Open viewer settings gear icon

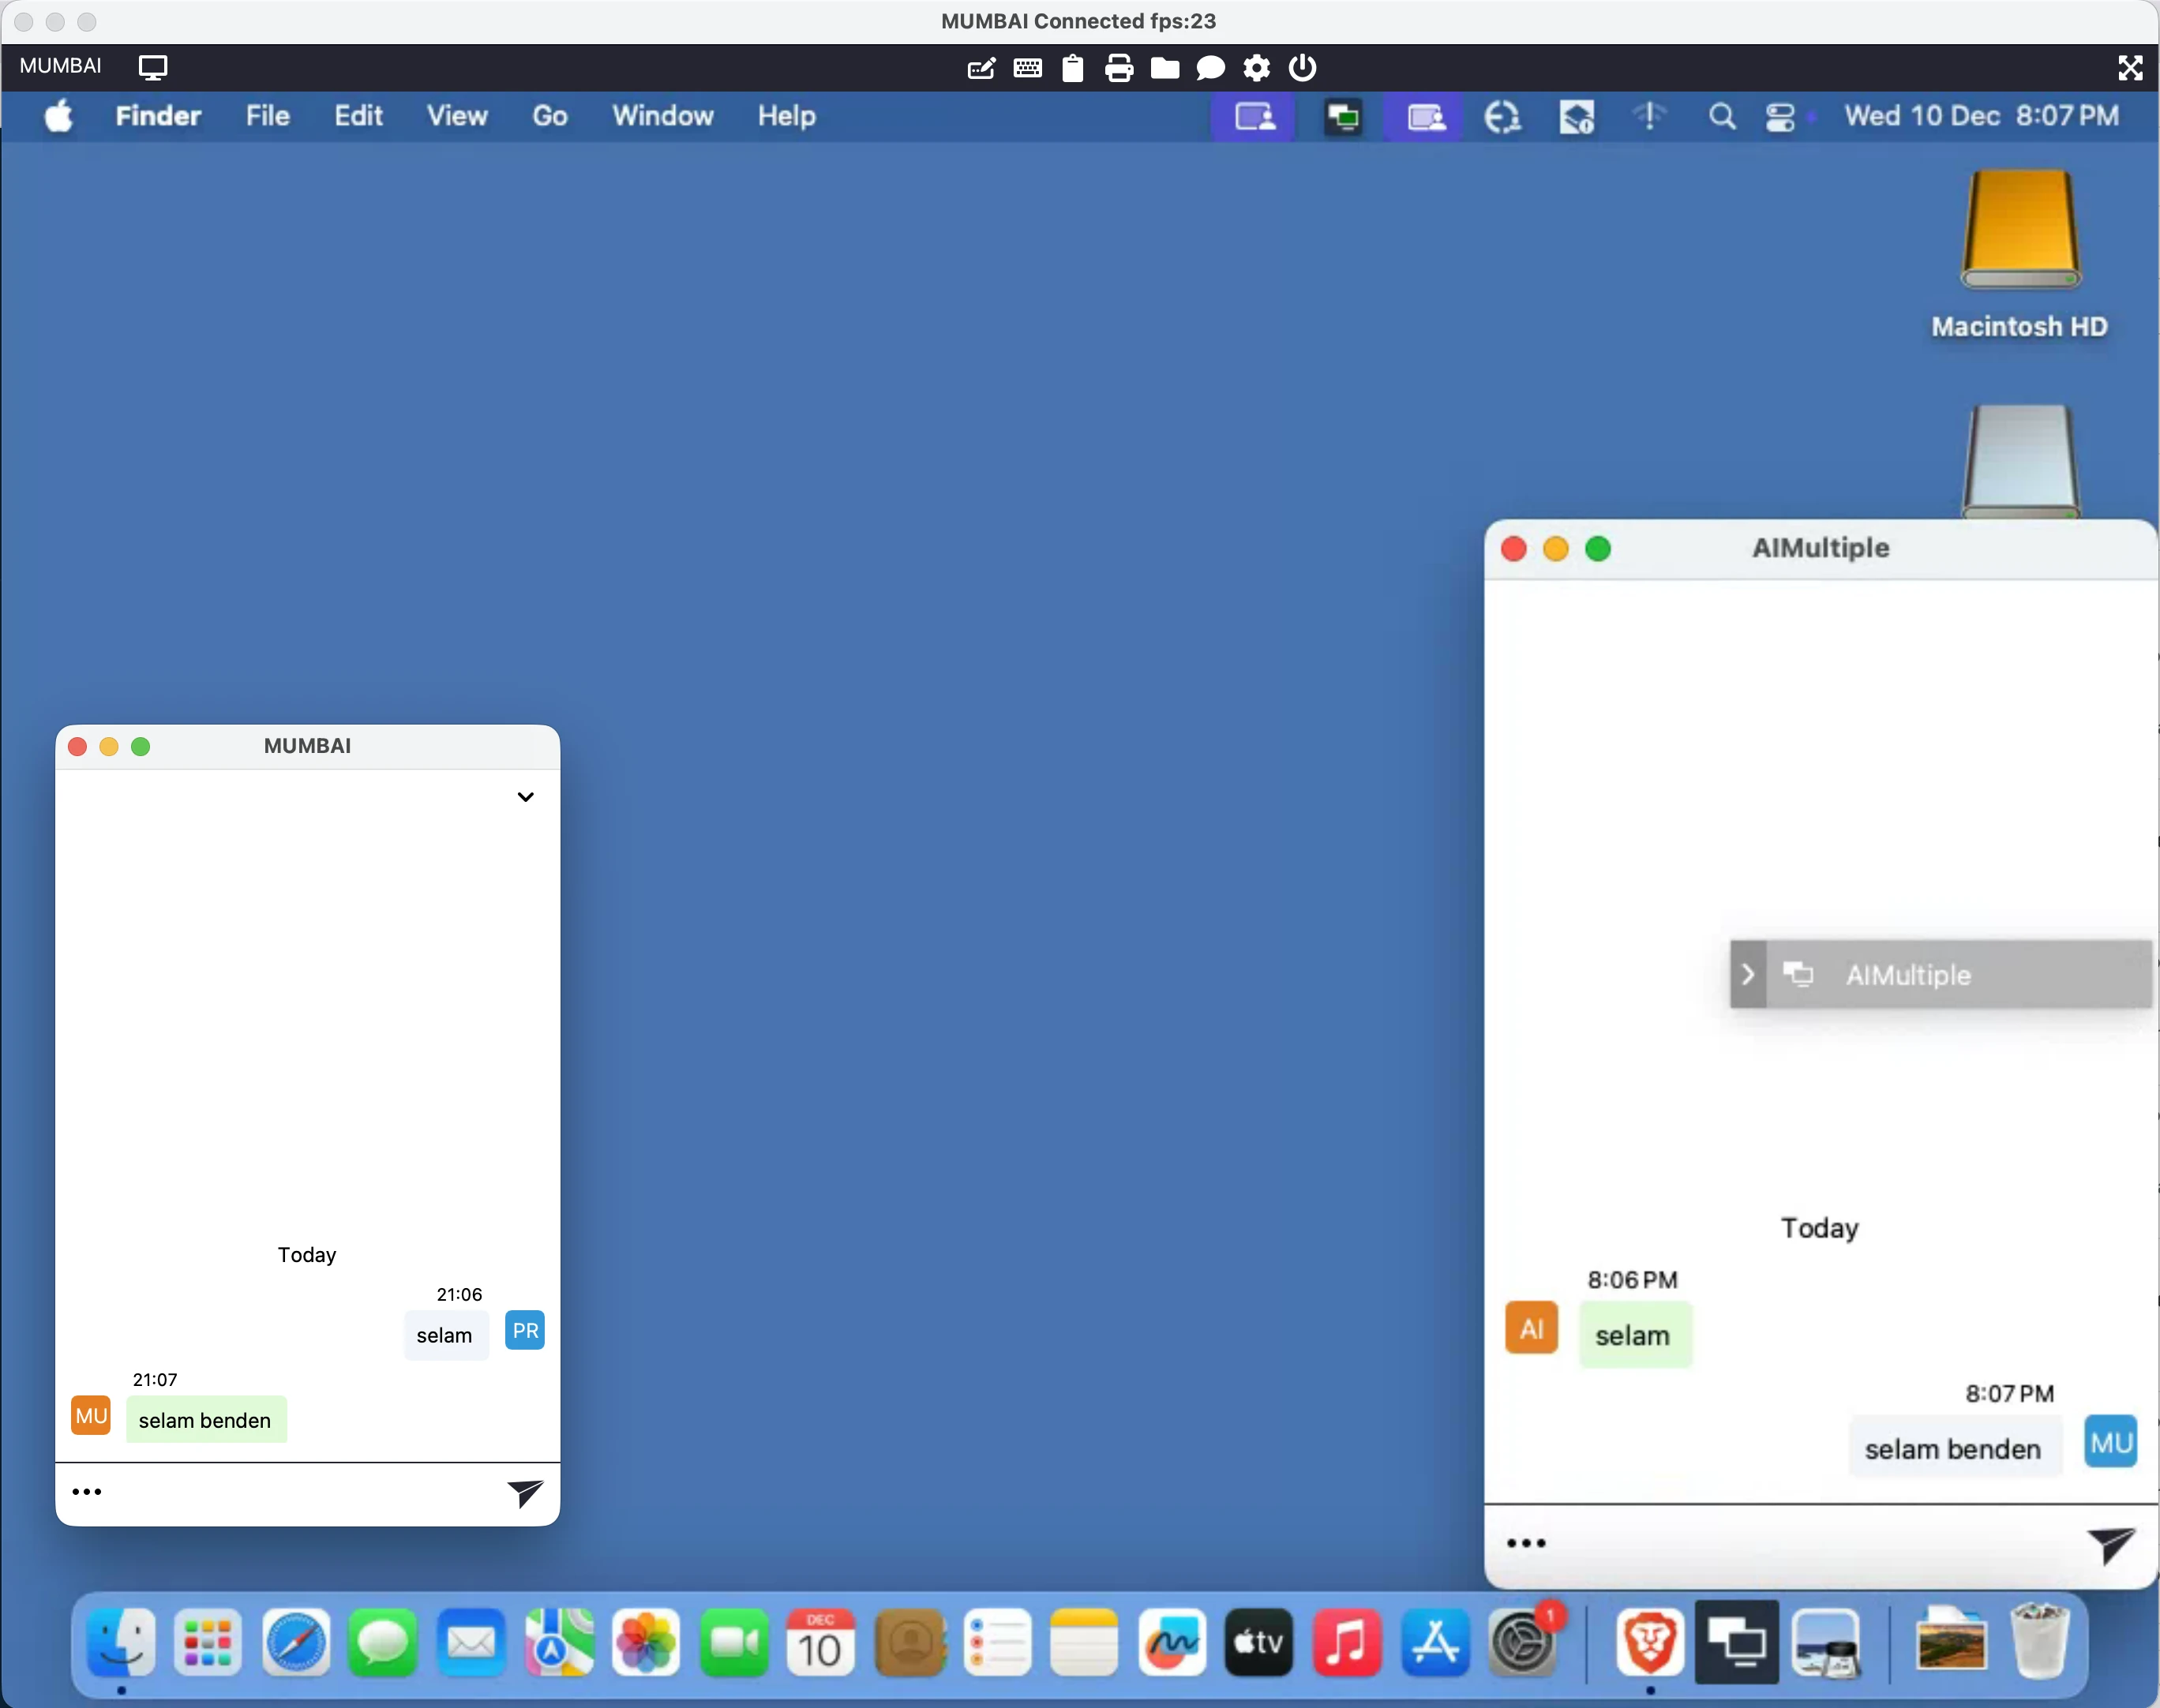coord(1256,68)
